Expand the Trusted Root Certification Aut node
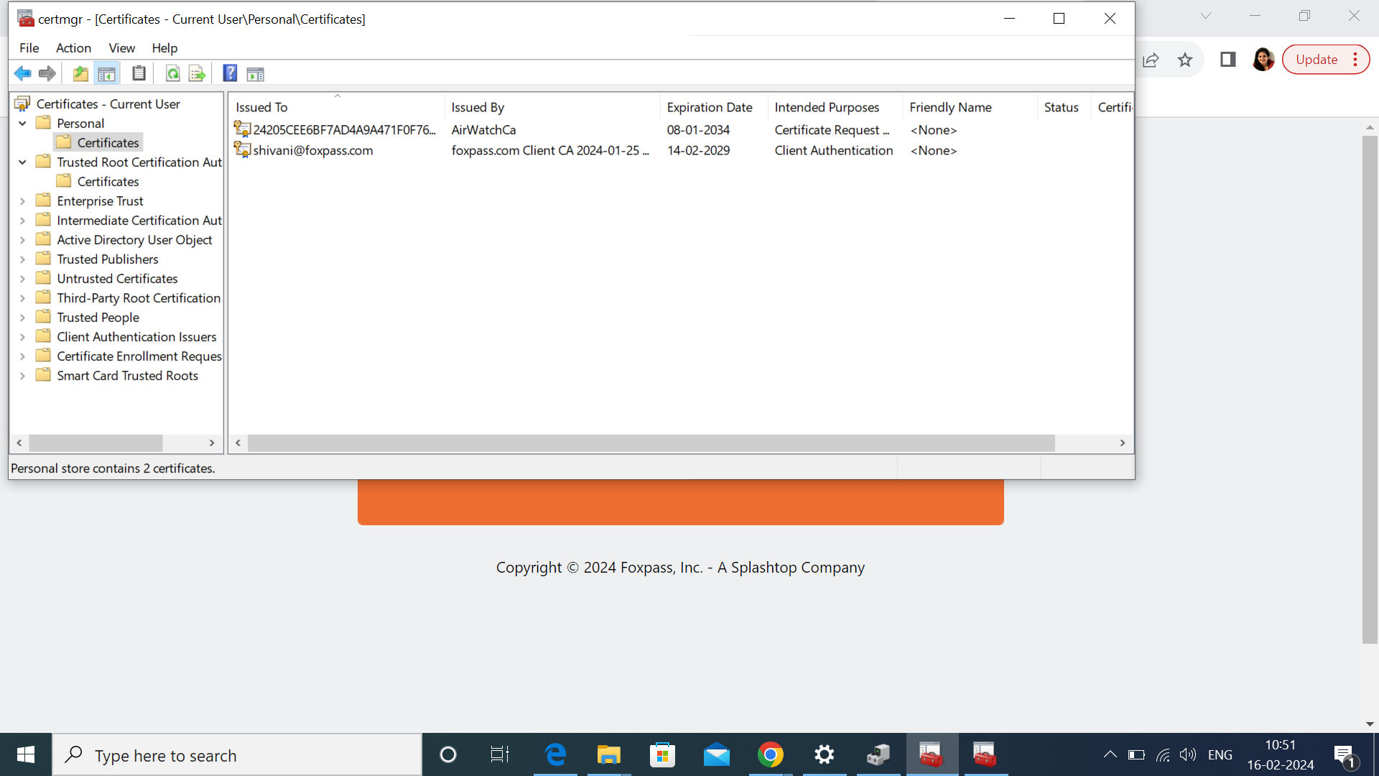1379x776 pixels. tap(21, 161)
